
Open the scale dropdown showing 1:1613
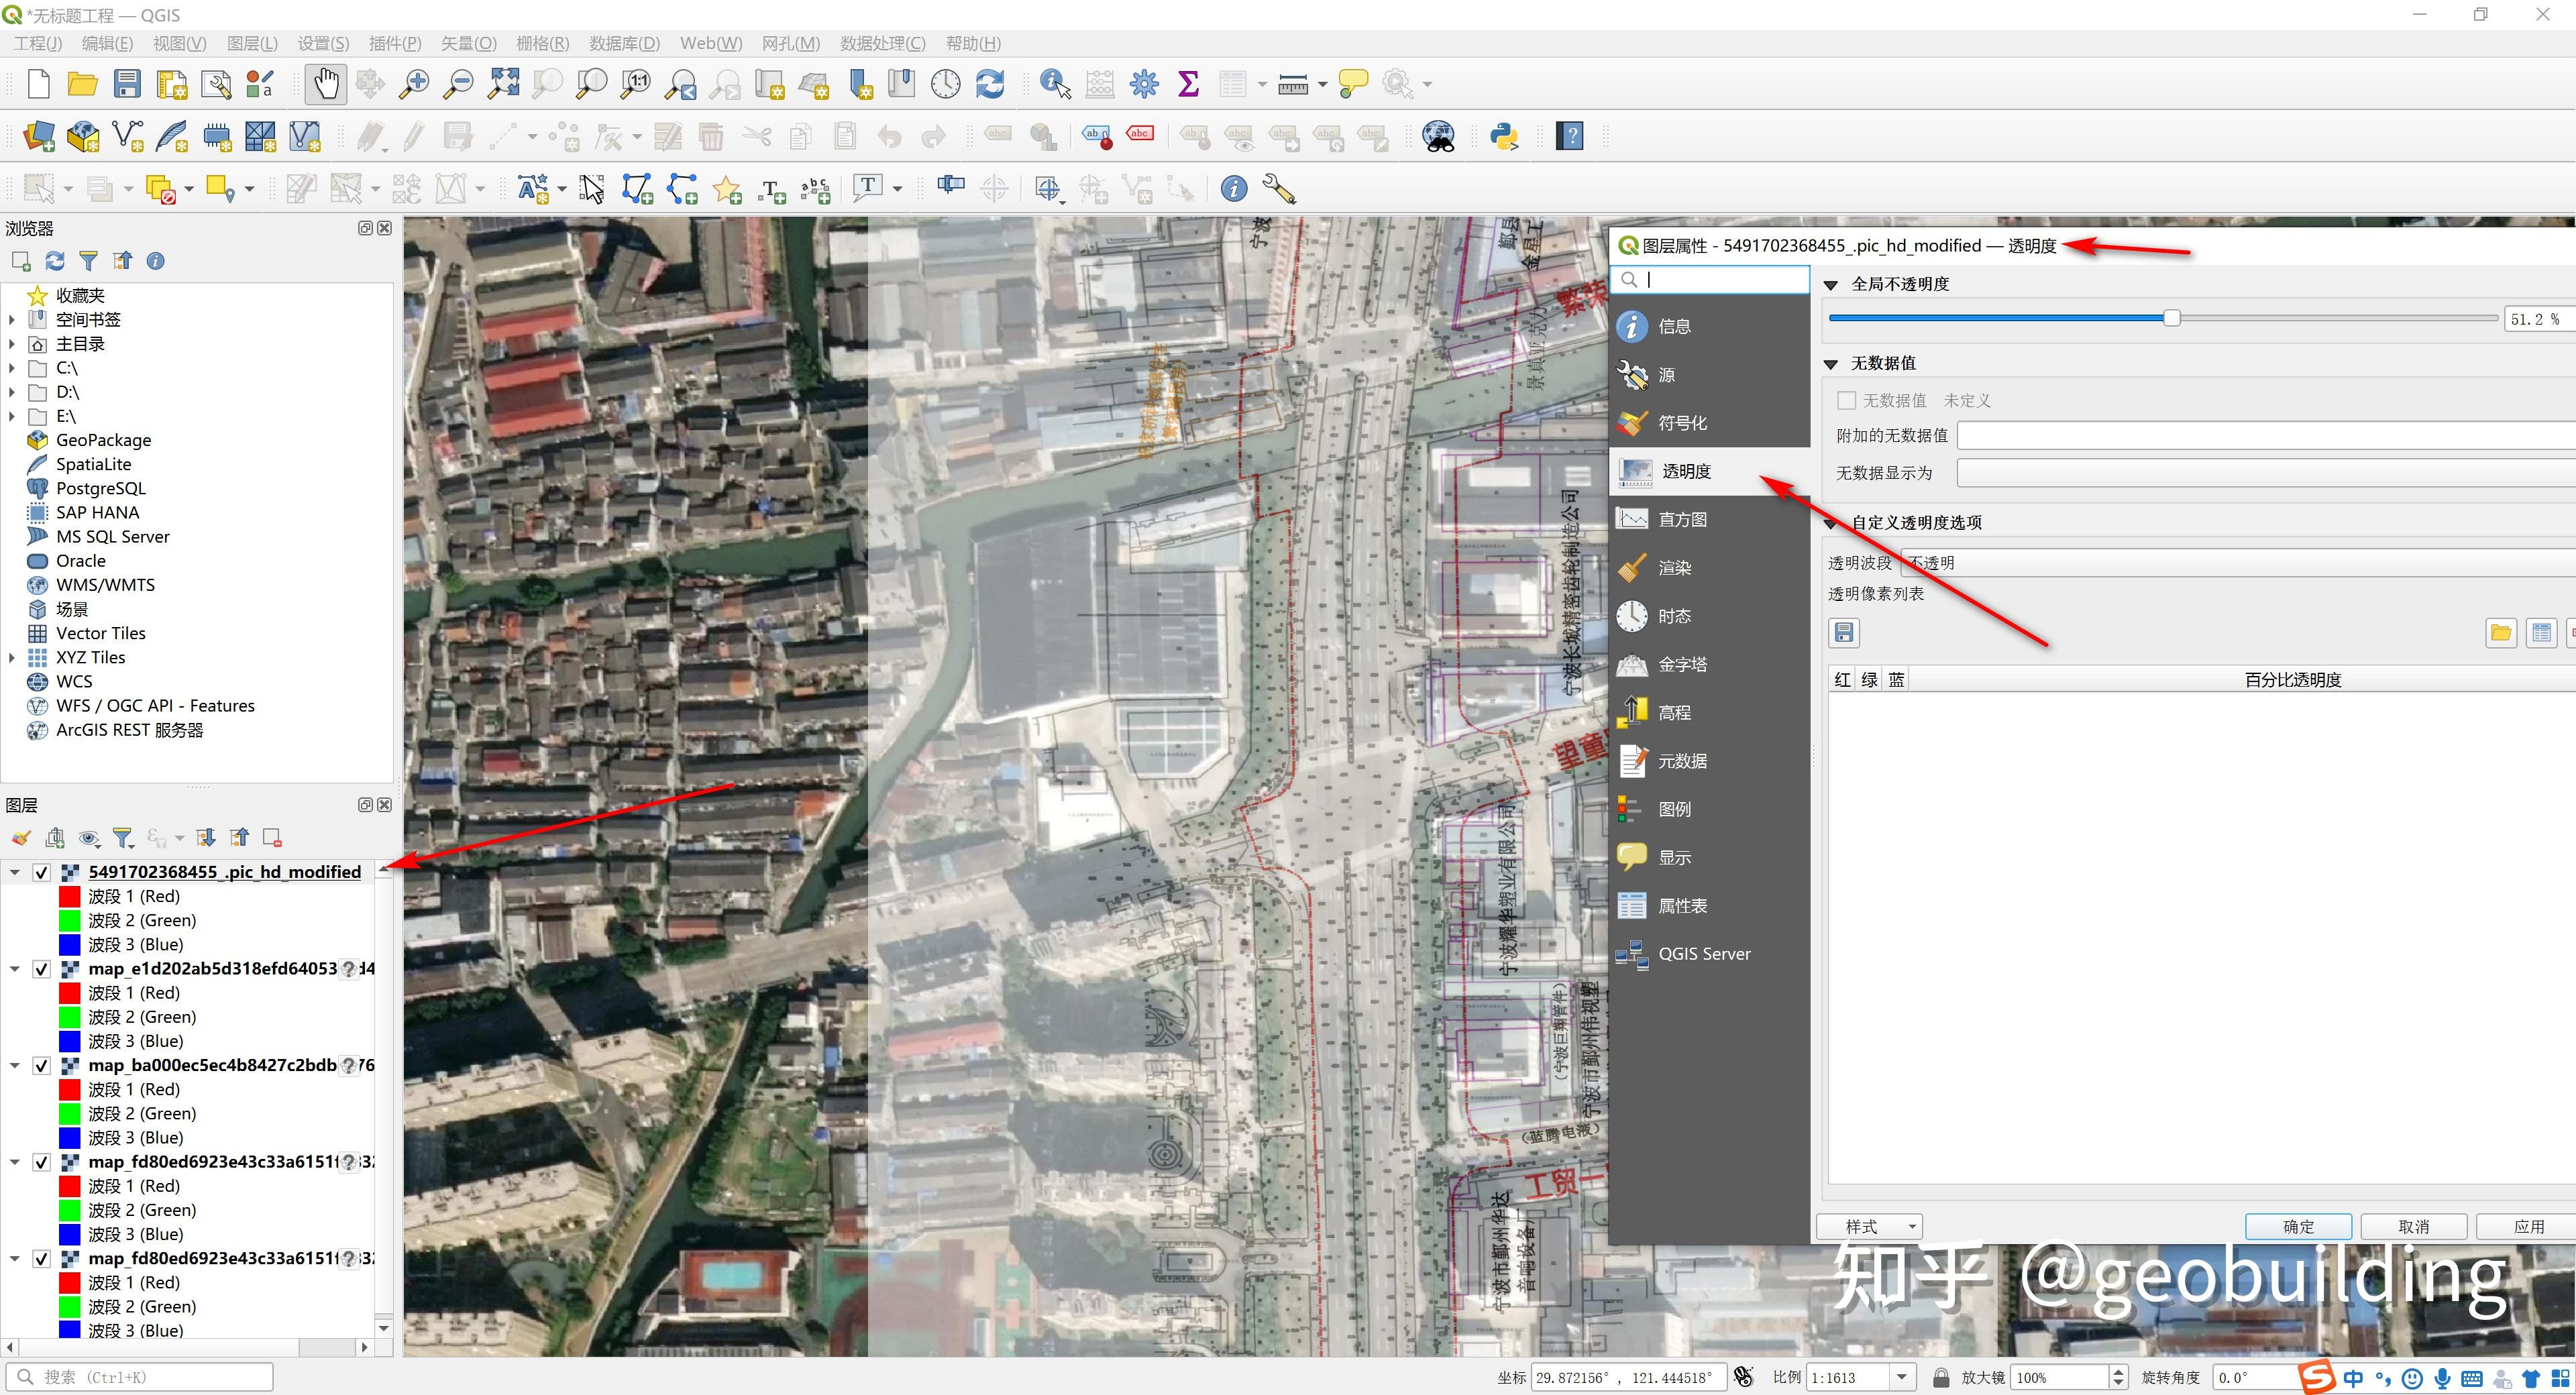coord(1901,1376)
